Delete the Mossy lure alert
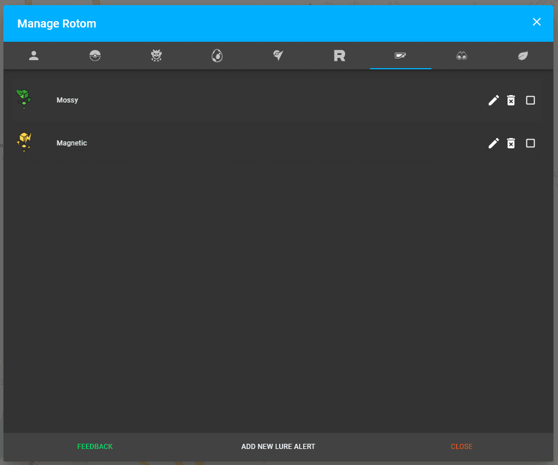Viewport: 558px width, 465px height. pos(511,100)
